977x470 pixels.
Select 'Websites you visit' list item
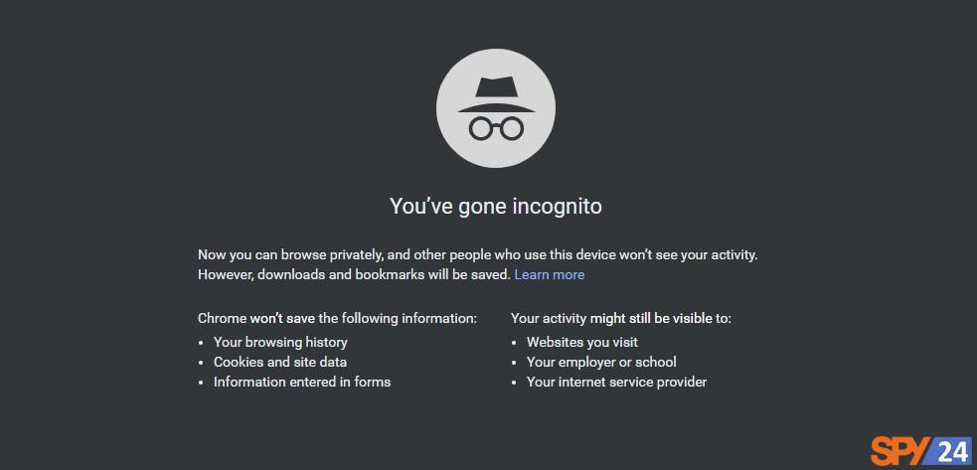pyautogui.click(x=582, y=342)
